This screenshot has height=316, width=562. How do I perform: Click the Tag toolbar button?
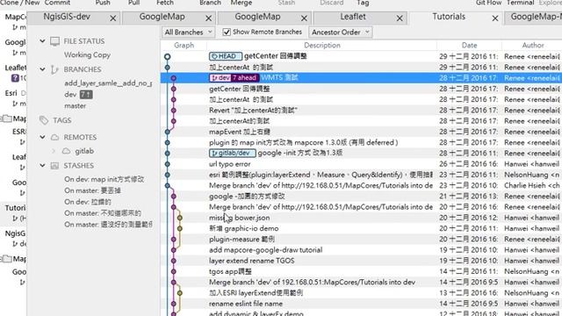363,3
